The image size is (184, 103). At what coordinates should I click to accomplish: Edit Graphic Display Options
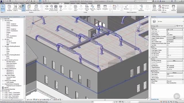[175, 38]
